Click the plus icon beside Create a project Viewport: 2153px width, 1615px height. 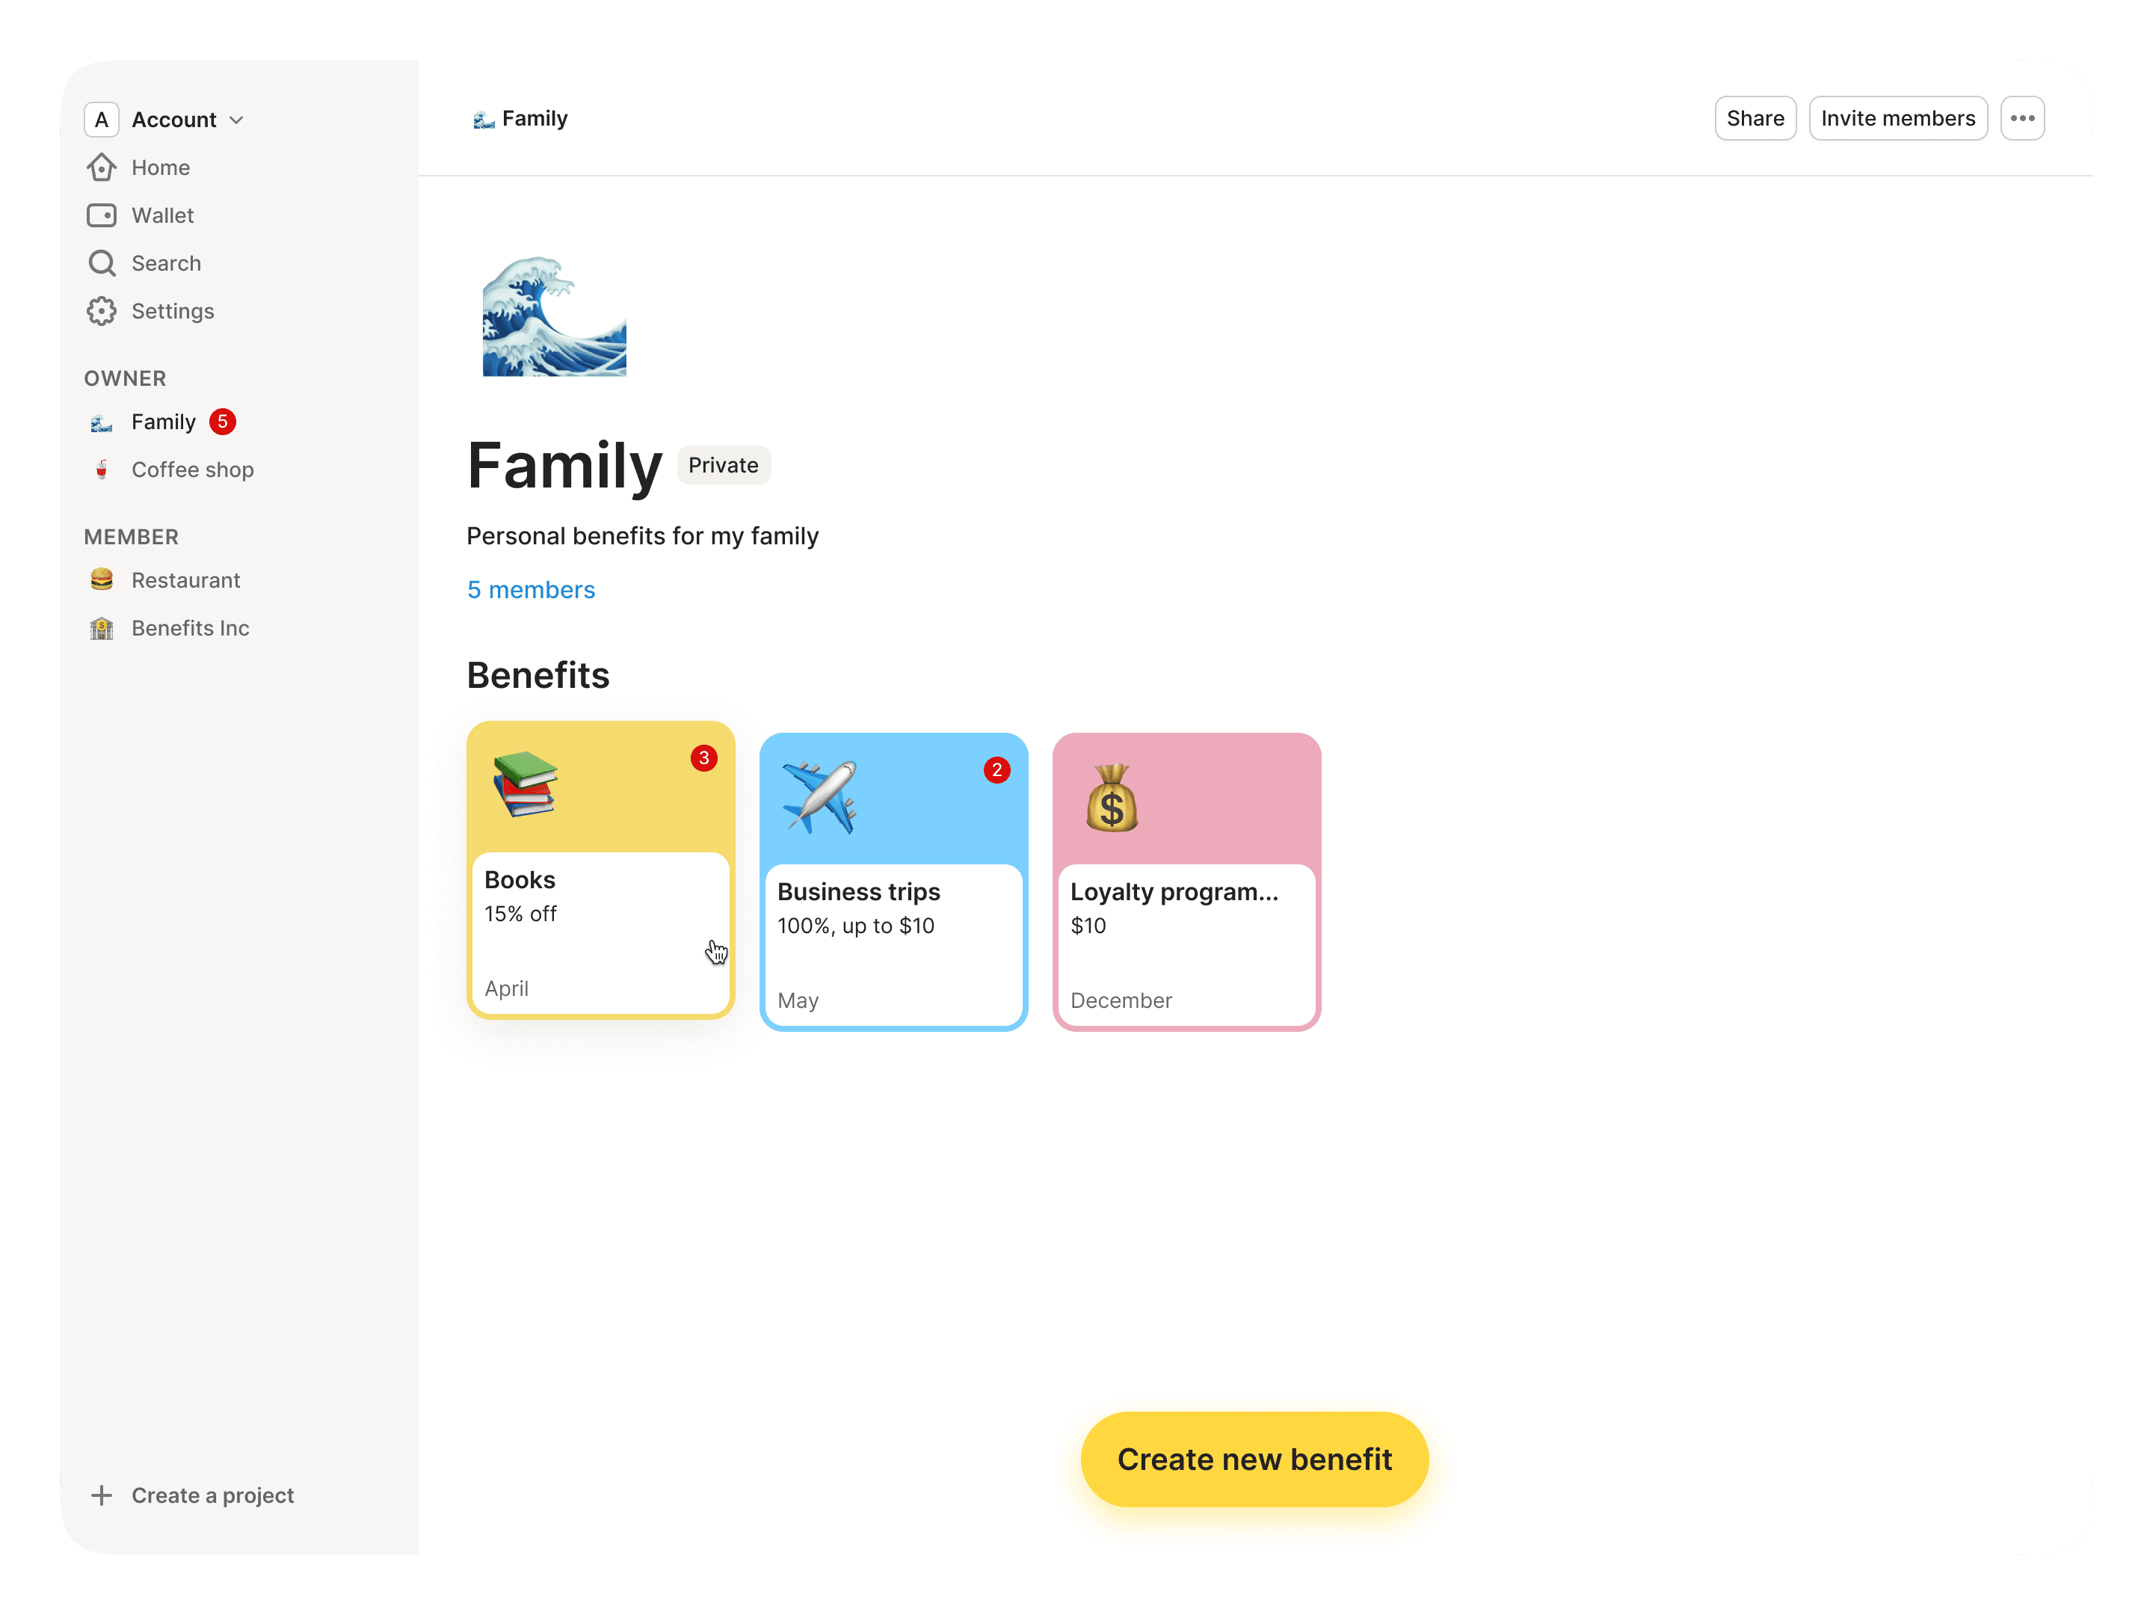point(101,1495)
